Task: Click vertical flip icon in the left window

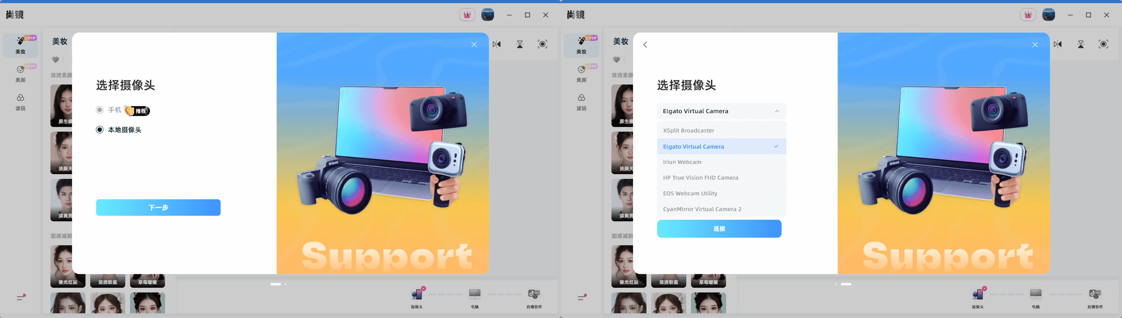Action: (x=520, y=44)
